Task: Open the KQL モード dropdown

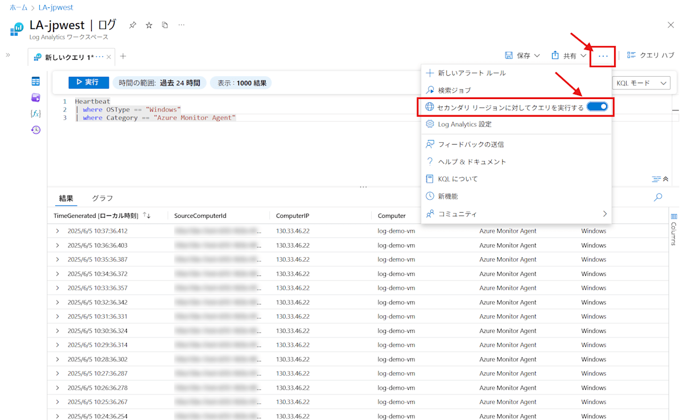Action: pos(641,83)
